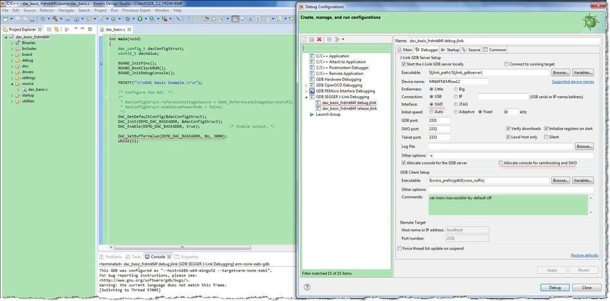Select Adaptive initial speed radio button
Screen dimensions: 610x301
(x=456, y=112)
